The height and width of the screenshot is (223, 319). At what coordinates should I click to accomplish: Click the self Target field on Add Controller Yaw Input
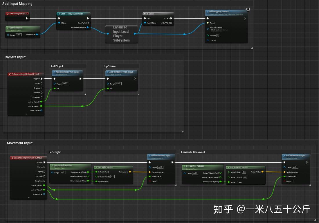tap(65, 83)
